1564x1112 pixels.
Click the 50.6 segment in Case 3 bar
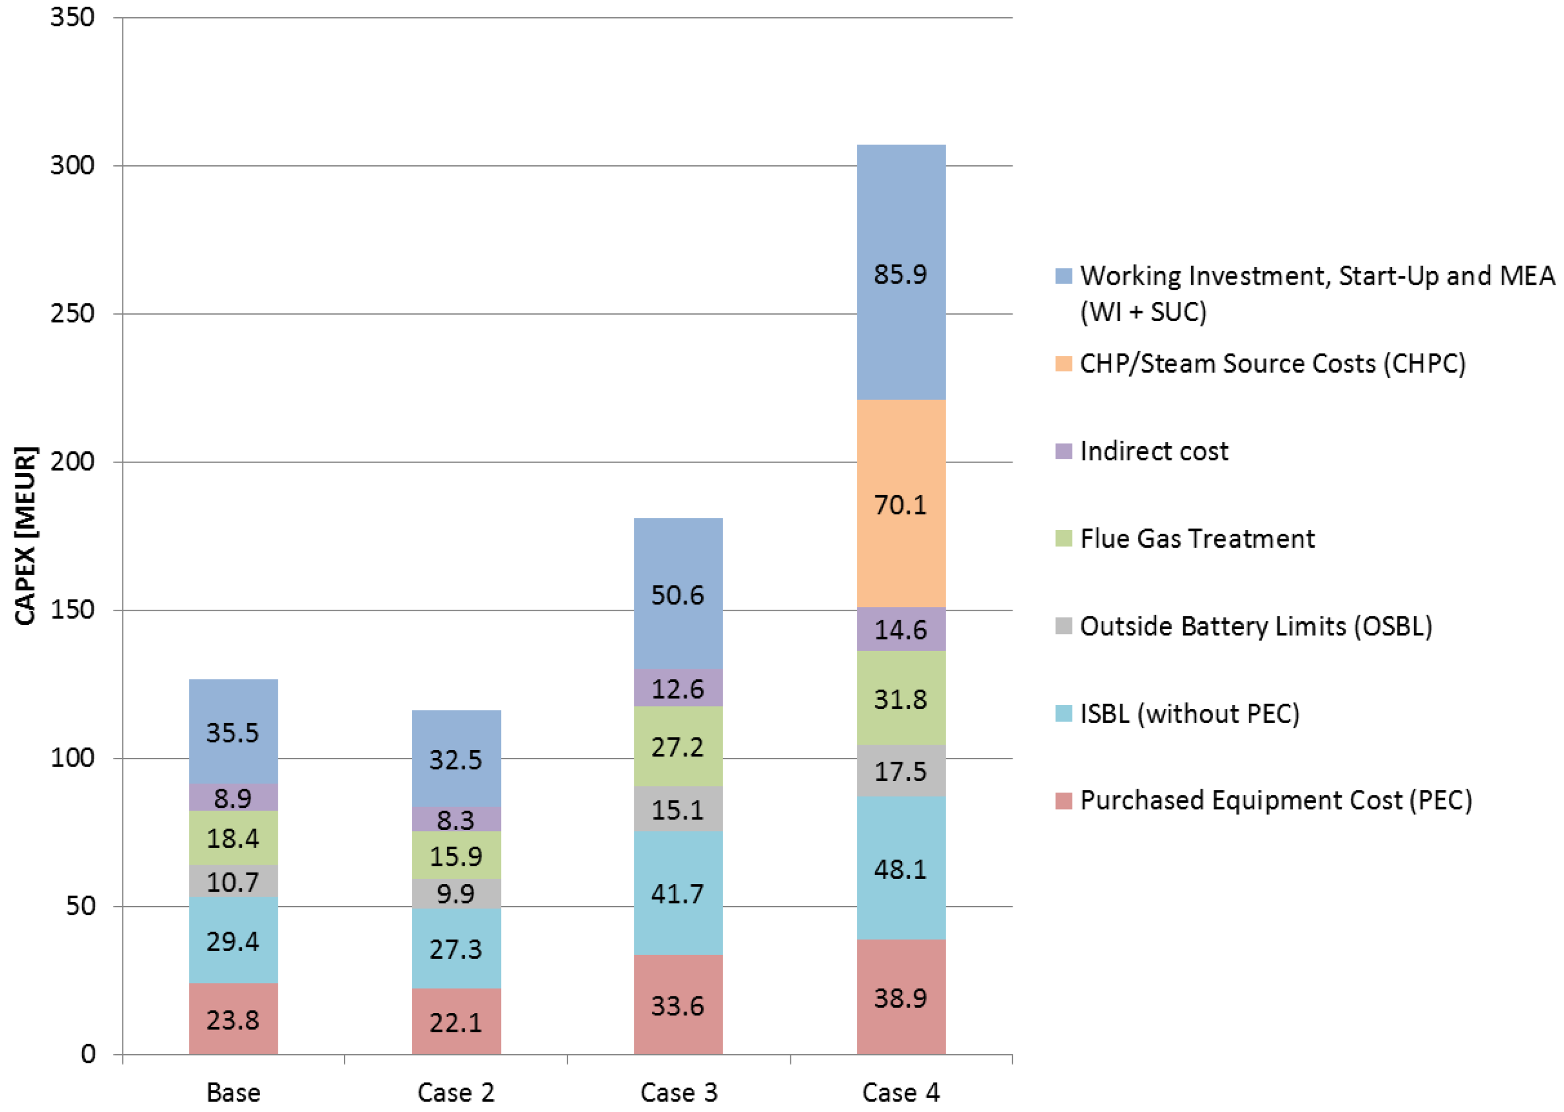(x=677, y=594)
